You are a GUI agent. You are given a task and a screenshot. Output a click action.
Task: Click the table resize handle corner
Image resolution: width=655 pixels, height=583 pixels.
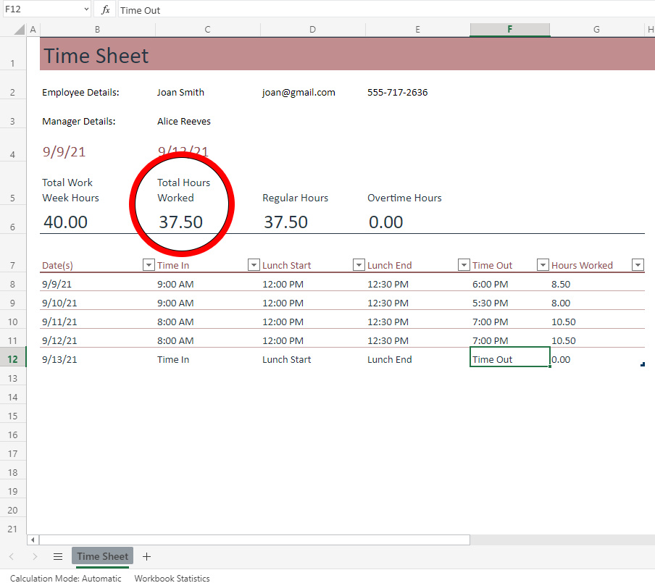[x=642, y=364]
